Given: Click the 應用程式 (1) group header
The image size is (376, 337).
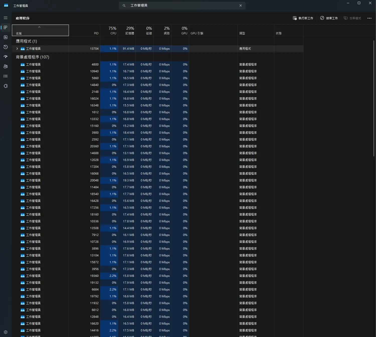Looking at the screenshot, I should [x=26, y=41].
